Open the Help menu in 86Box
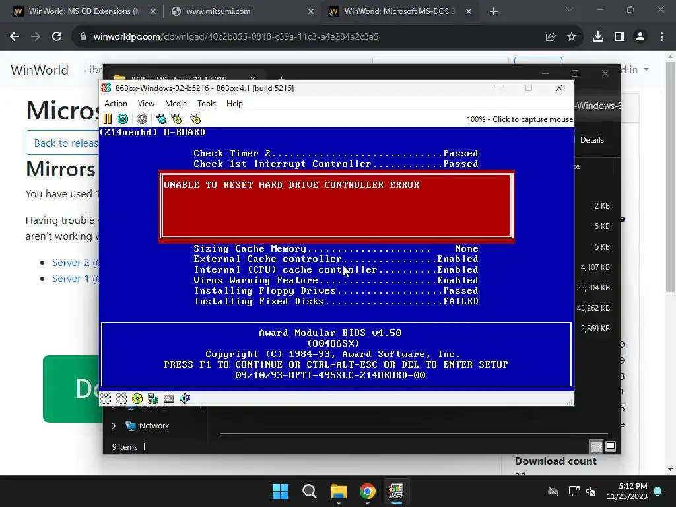This screenshot has width=676, height=507. point(234,104)
